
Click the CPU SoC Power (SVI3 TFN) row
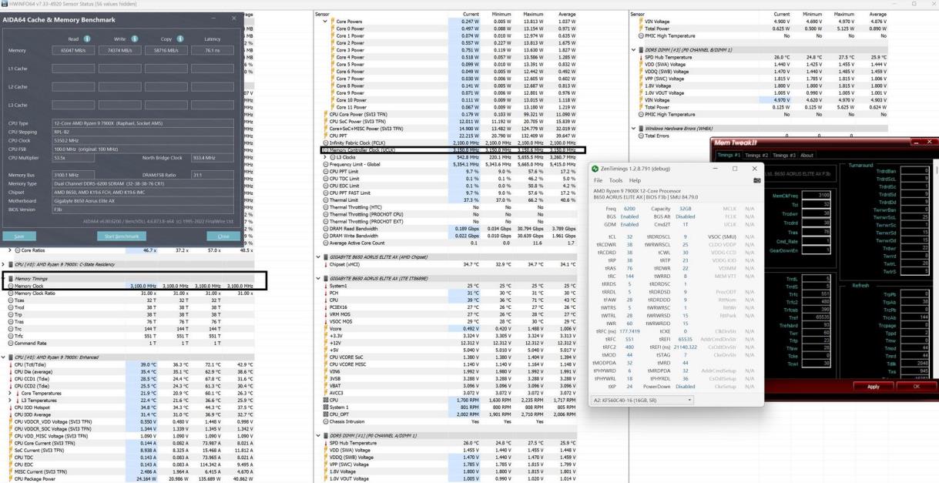tap(451, 122)
